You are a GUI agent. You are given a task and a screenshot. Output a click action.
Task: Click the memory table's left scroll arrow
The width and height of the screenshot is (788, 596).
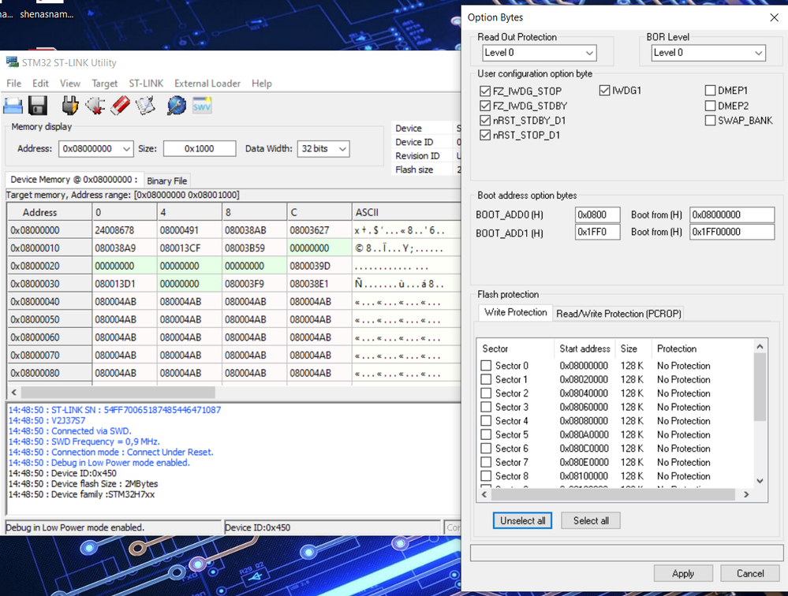point(14,392)
